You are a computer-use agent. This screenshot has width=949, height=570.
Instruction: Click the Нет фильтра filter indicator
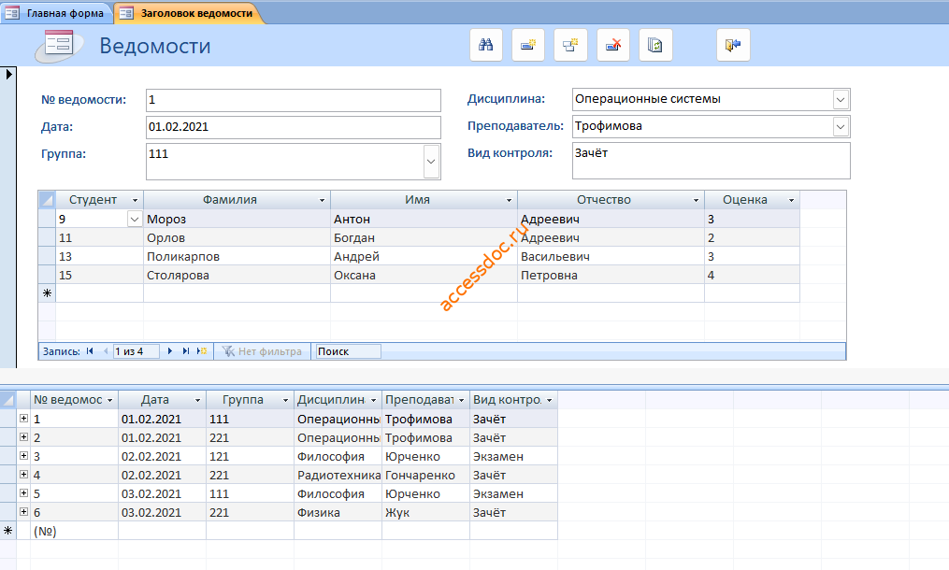tap(262, 351)
